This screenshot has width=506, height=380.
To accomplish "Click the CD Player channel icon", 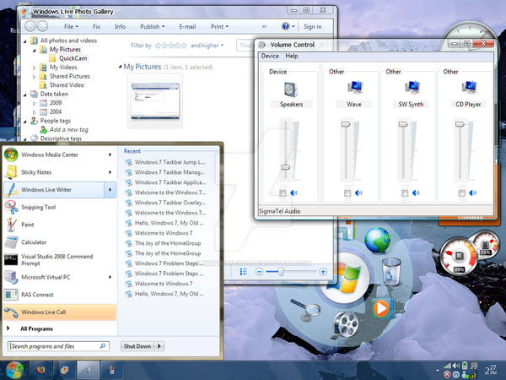I will [x=469, y=87].
